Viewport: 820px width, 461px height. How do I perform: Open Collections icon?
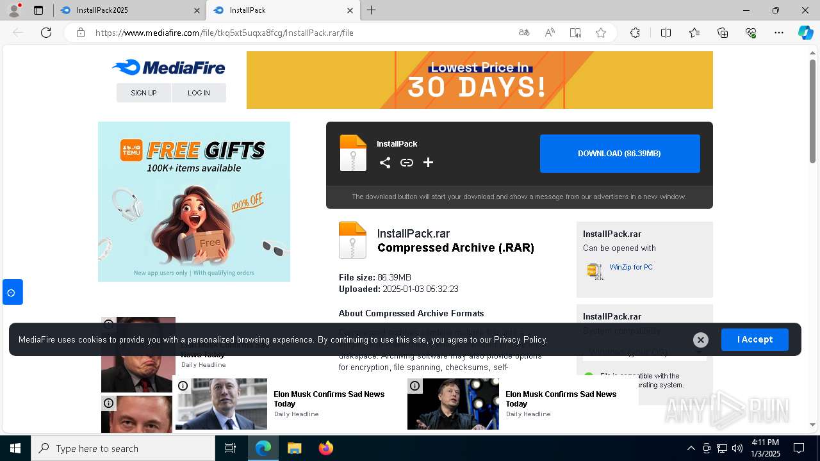pos(723,33)
